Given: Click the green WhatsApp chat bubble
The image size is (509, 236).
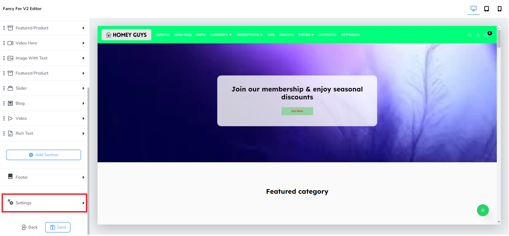Looking at the screenshot, I should (x=483, y=210).
